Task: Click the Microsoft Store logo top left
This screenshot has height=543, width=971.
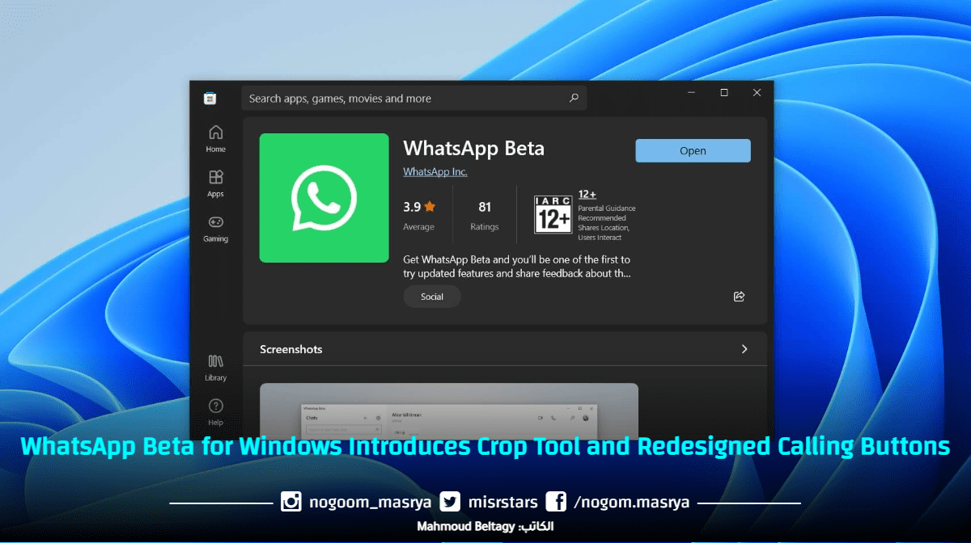Action: click(x=211, y=98)
